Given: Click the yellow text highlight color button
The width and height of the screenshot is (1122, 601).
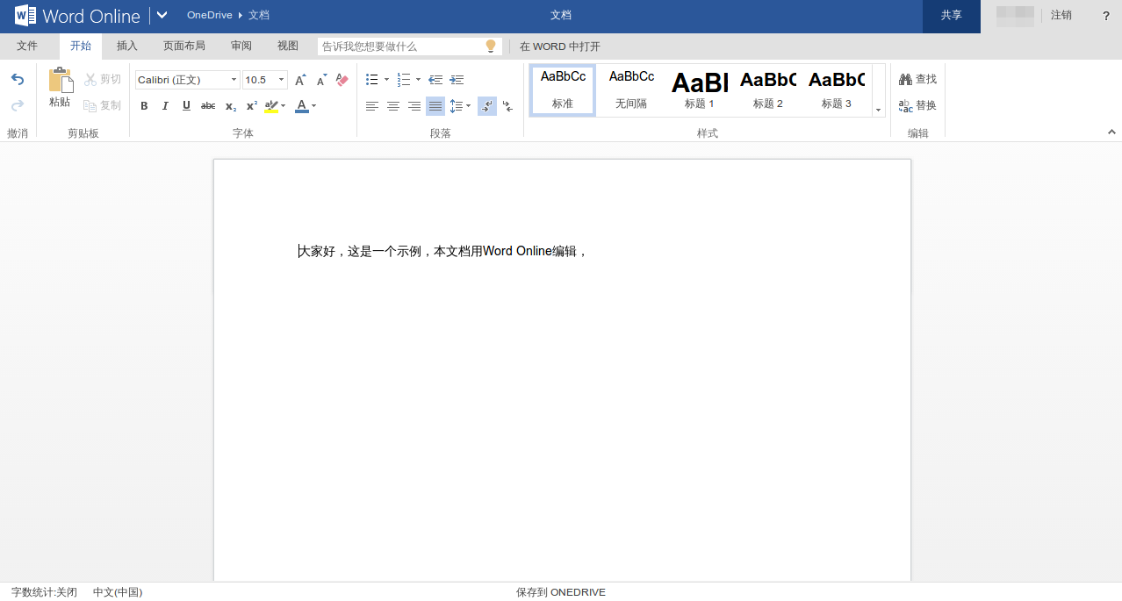Looking at the screenshot, I should point(271,106).
